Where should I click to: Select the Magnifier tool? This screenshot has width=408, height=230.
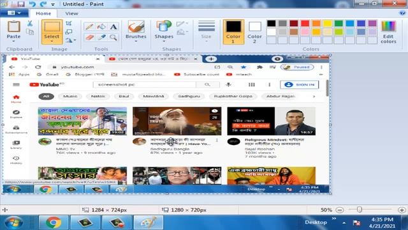click(113, 38)
